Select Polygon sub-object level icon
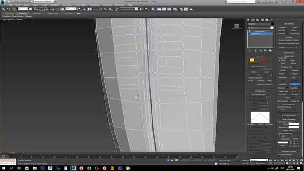 tap(263, 60)
